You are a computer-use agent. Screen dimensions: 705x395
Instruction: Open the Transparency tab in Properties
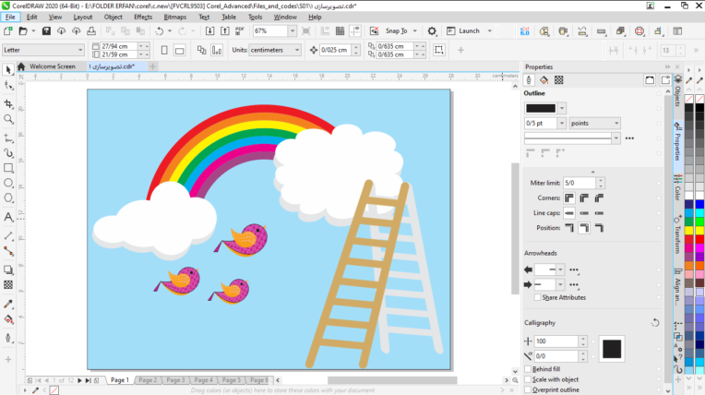pyautogui.click(x=558, y=80)
